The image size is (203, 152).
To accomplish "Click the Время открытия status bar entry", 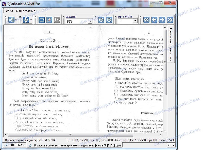I will coord(30,140).
